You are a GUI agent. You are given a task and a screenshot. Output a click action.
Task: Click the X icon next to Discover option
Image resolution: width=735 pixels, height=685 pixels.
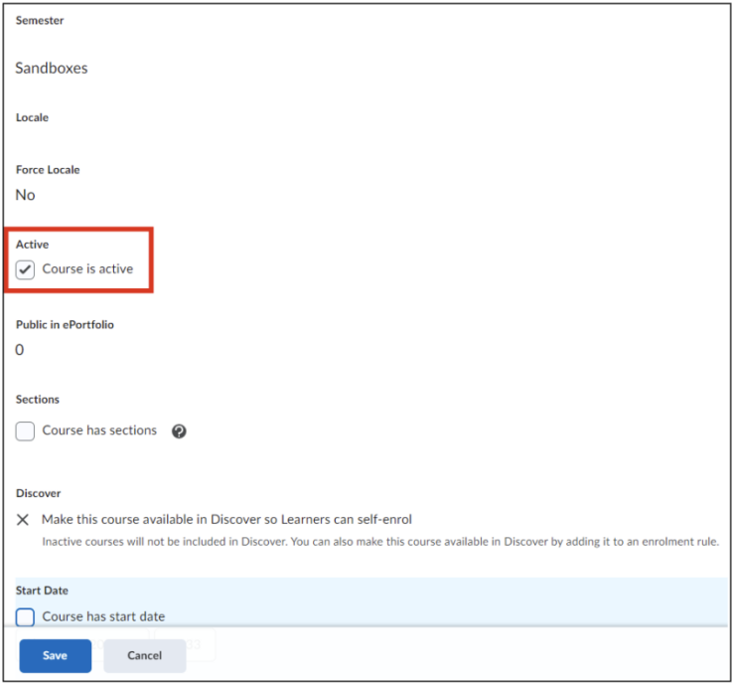point(24,520)
